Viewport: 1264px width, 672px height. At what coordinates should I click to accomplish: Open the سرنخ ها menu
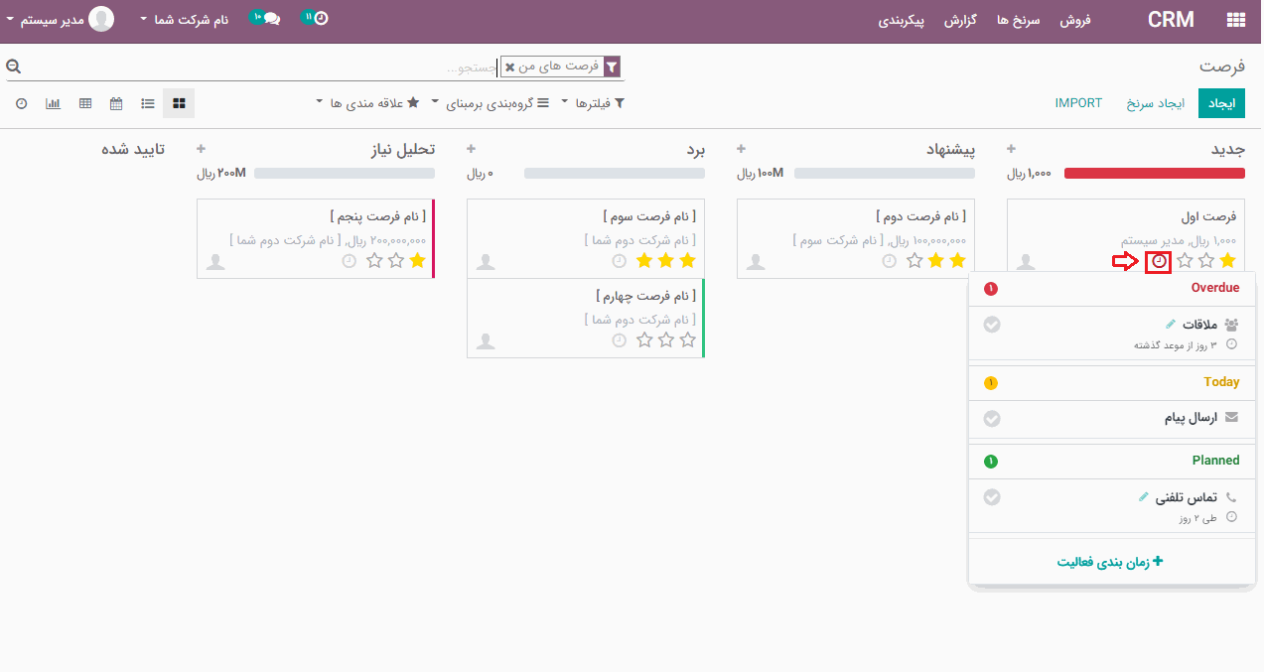click(1019, 19)
